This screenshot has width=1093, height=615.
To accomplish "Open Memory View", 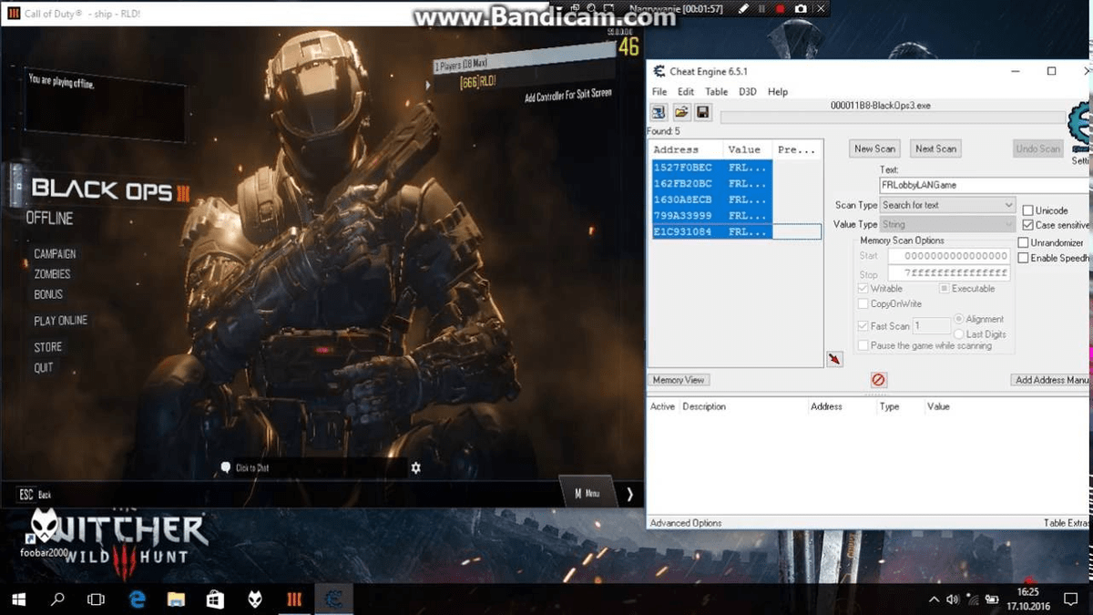I will pyautogui.click(x=679, y=380).
